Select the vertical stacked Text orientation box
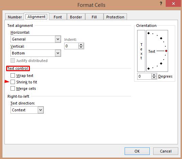This screenshot has width=182, height=159. click(x=141, y=51)
